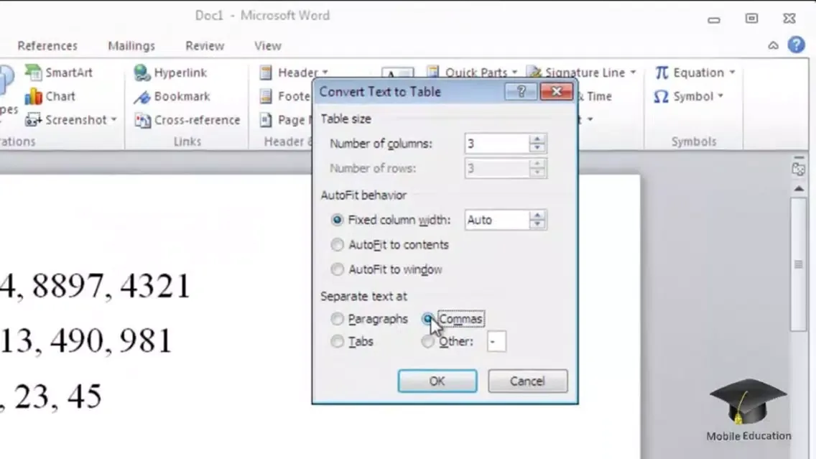Image resolution: width=816 pixels, height=459 pixels.
Task: Open the Header options
Action: point(294,73)
